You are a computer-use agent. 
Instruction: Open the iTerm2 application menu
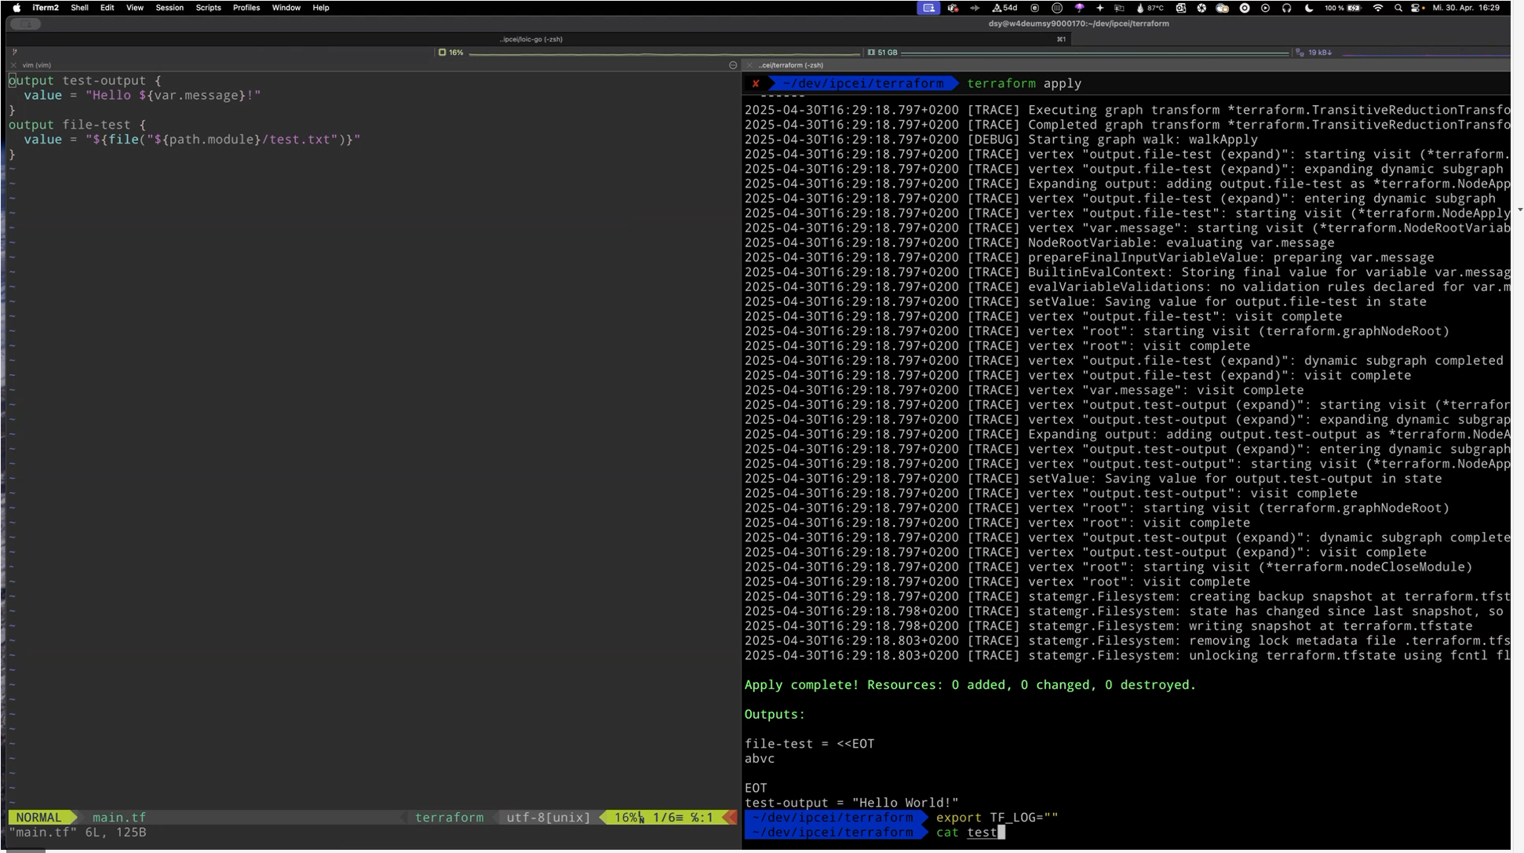[46, 8]
